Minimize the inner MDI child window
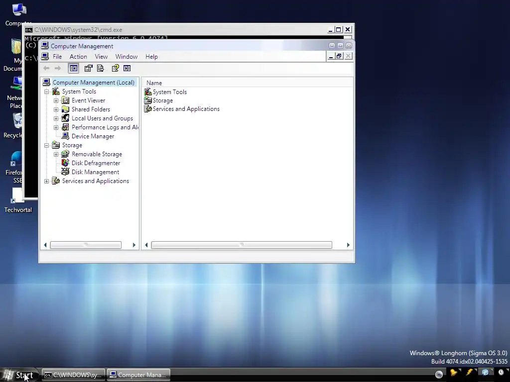The width and height of the screenshot is (510, 382). click(x=331, y=57)
